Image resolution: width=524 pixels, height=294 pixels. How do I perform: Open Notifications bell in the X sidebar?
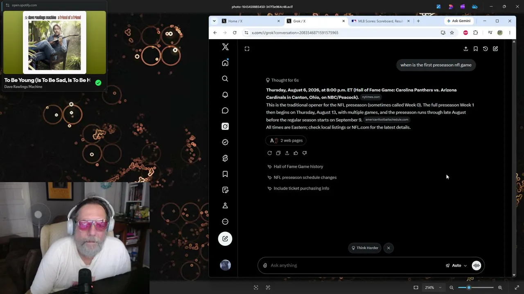click(x=225, y=95)
